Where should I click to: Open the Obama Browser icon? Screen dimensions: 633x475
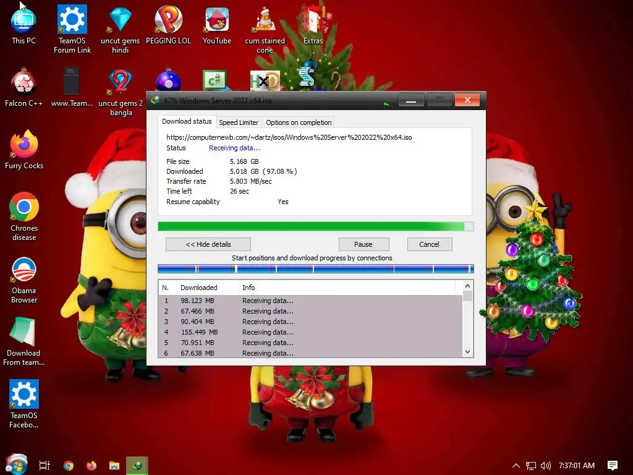click(24, 280)
